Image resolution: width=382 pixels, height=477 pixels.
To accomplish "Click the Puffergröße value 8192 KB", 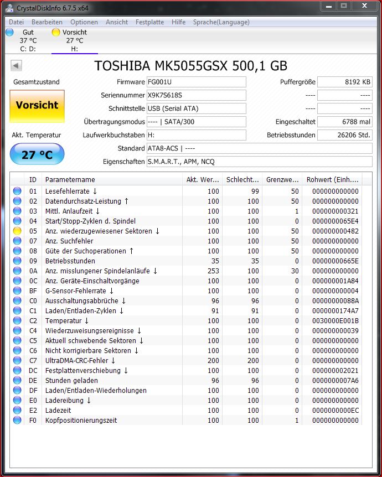I will click(x=344, y=82).
